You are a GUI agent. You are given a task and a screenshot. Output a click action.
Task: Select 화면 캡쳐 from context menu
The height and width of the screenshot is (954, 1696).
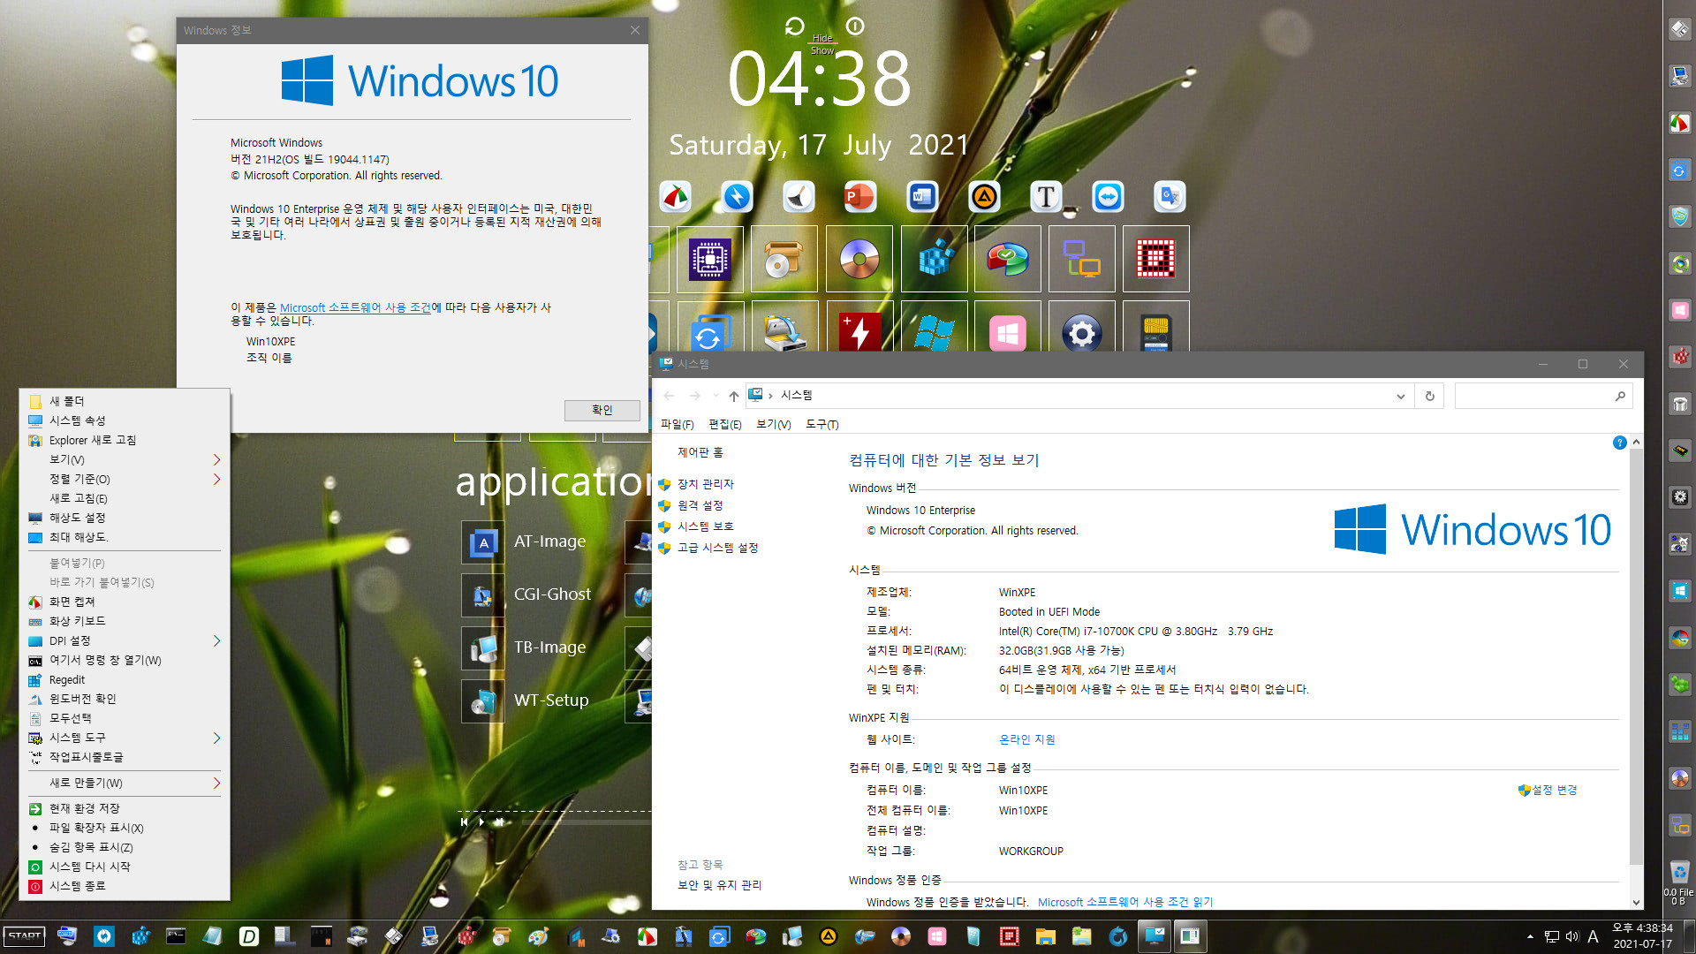pos(124,602)
